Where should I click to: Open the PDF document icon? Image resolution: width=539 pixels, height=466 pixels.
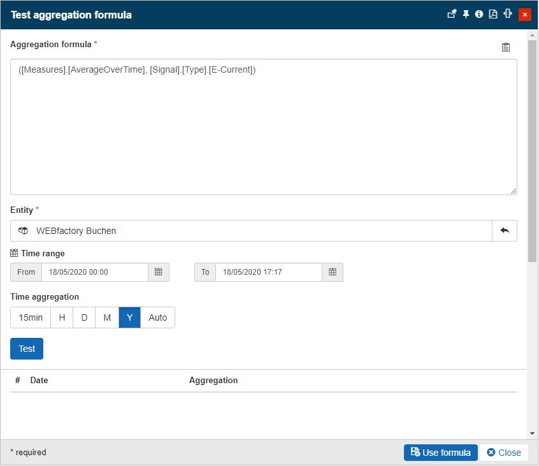(x=492, y=14)
